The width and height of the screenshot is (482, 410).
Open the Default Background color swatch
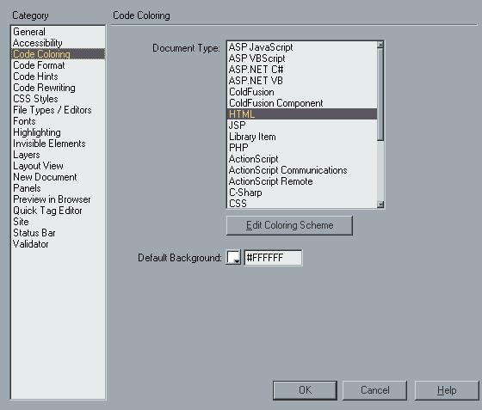click(233, 258)
